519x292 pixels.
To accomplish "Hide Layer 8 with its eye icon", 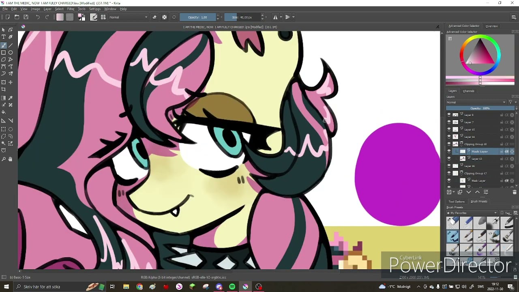I will 449,115.
